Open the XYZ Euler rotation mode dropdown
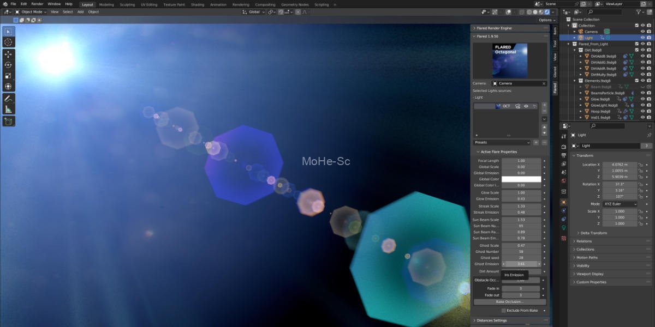The width and height of the screenshot is (655, 327). click(x=621, y=204)
